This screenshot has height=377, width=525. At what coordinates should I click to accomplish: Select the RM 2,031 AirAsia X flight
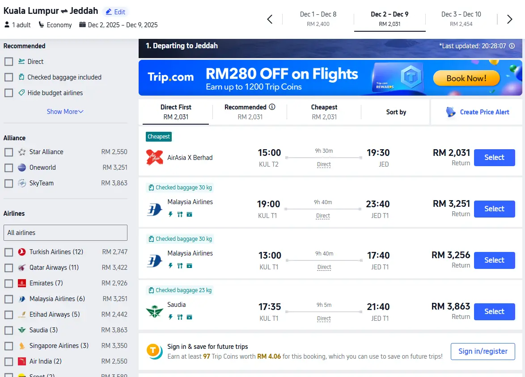494,158
